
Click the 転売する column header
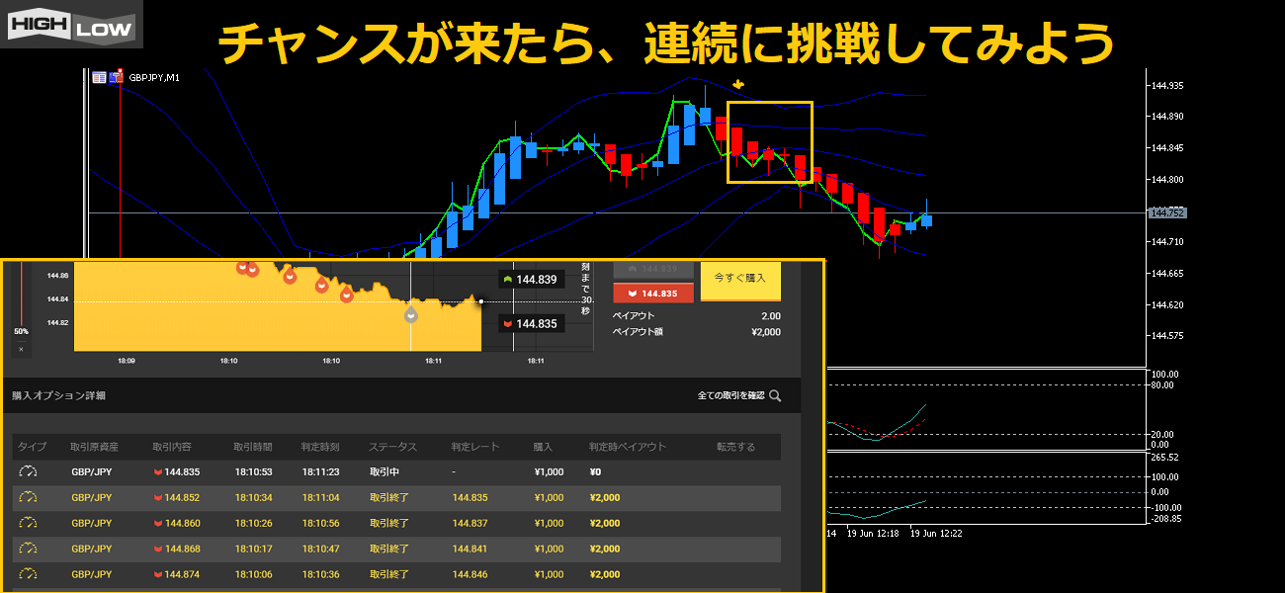(735, 448)
